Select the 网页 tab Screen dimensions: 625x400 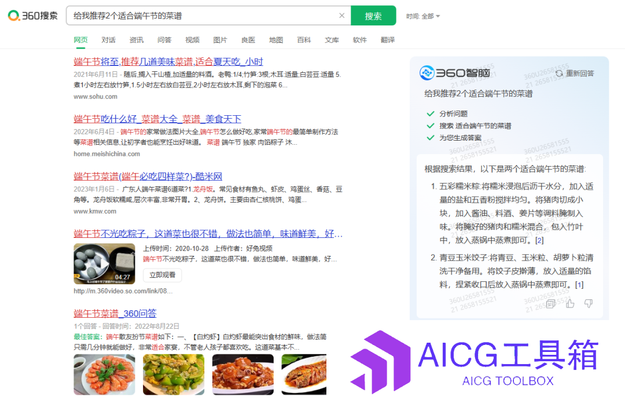tap(80, 40)
